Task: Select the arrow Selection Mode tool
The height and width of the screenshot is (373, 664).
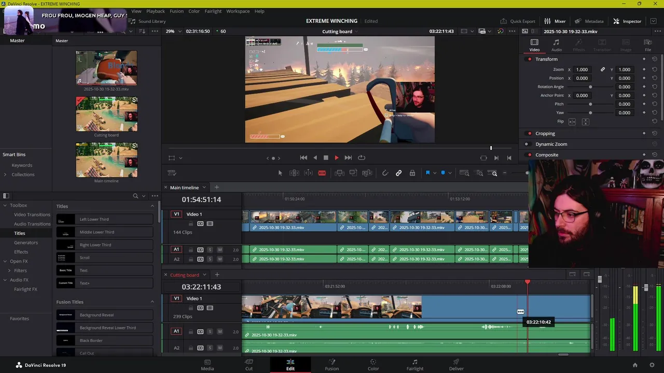Action: [x=280, y=173]
